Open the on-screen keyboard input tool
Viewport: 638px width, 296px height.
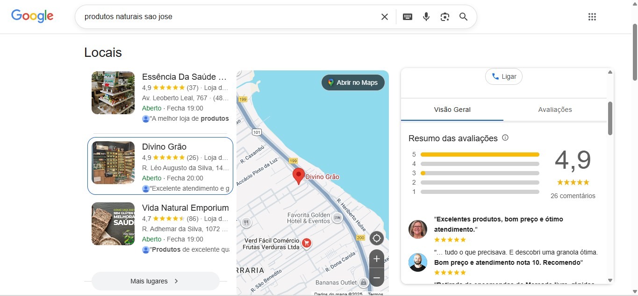408,17
